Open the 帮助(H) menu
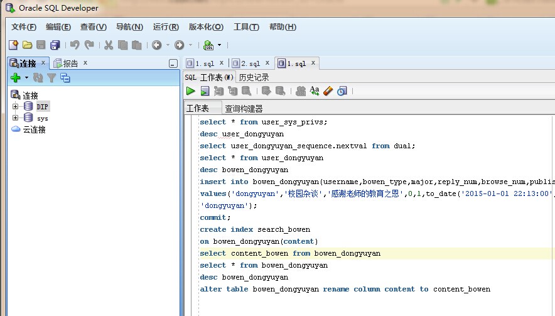The height and width of the screenshot is (316, 555). (283, 27)
